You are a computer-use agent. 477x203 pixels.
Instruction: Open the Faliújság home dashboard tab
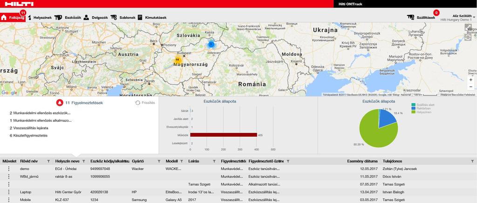click(13, 18)
